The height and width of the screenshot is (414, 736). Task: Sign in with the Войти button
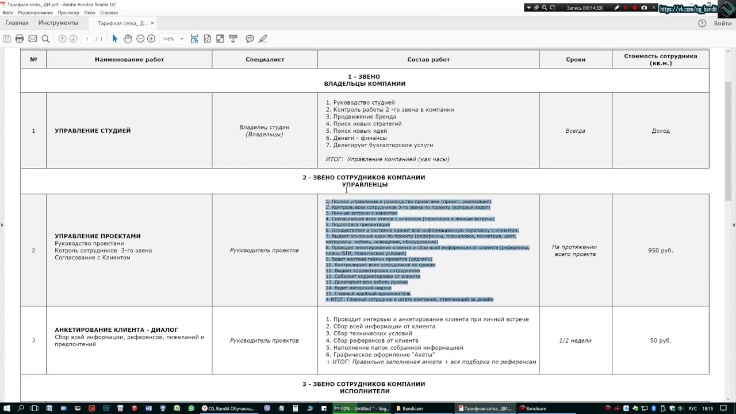click(723, 23)
